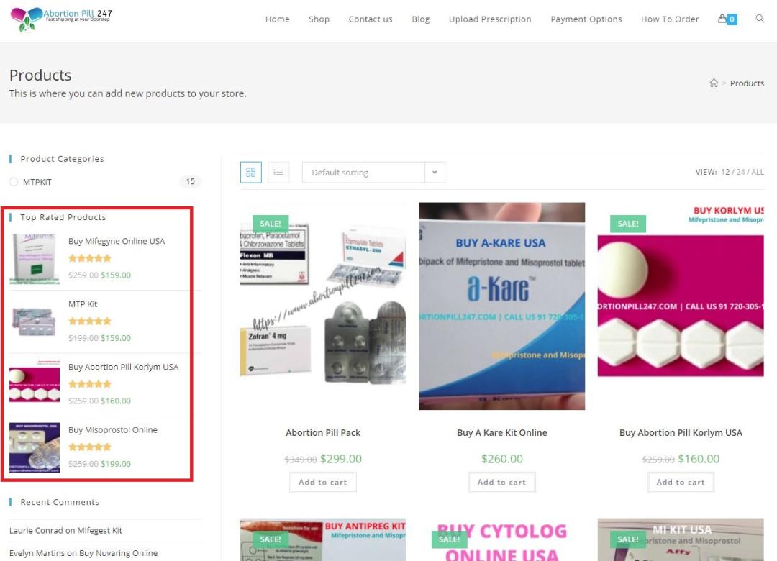Click the star rating under Mifegyne
This screenshot has height=561, width=777.
click(x=90, y=258)
